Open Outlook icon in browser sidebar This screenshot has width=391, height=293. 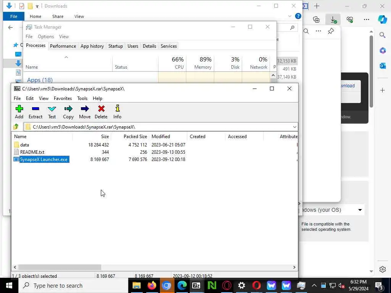[383, 66]
